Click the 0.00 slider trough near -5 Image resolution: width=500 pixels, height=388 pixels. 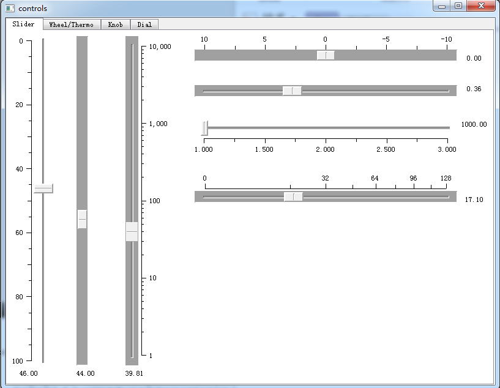[386, 56]
